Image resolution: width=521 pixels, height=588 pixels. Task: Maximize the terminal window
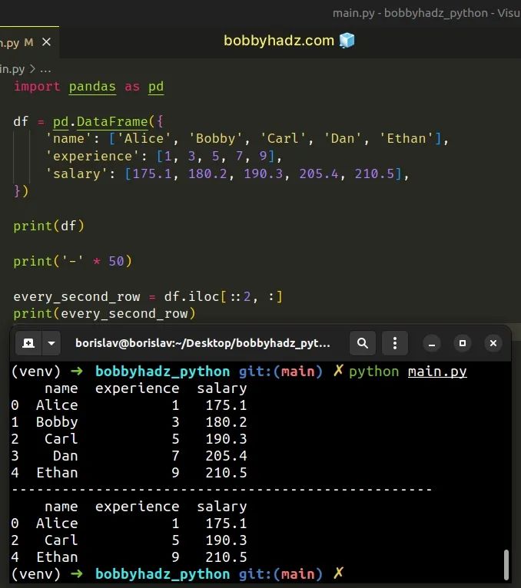pyautogui.click(x=463, y=343)
